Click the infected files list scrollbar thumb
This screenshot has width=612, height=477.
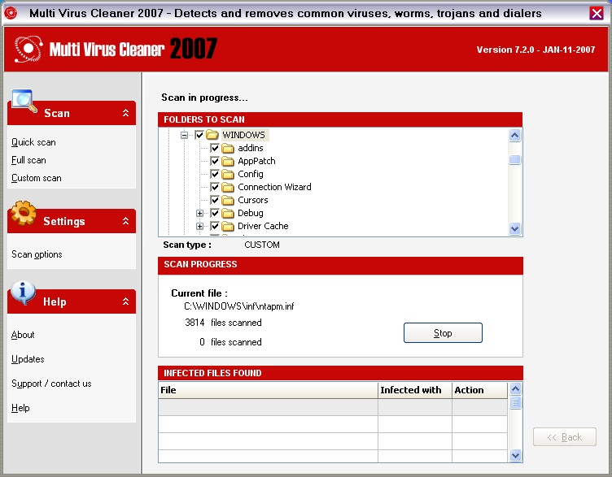tap(515, 402)
